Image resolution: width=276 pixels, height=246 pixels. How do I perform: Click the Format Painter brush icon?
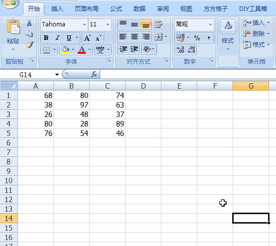click(29, 45)
